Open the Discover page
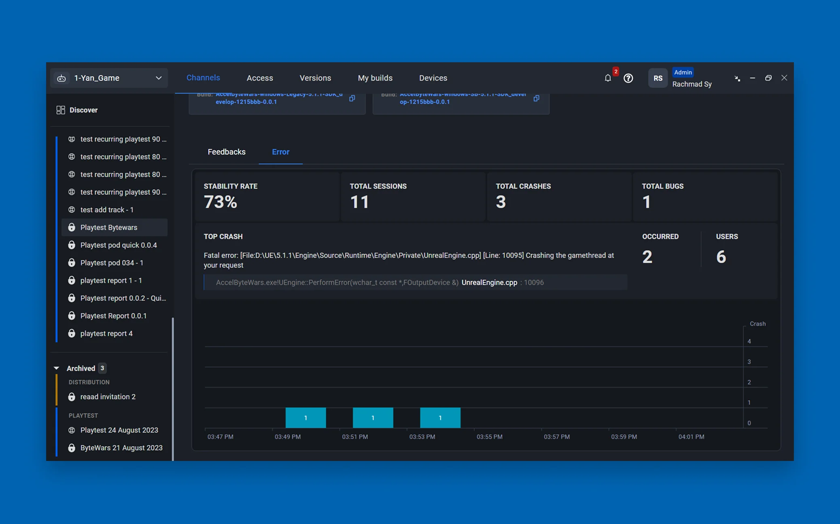Screen dimensions: 840x524 coord(83,110)
